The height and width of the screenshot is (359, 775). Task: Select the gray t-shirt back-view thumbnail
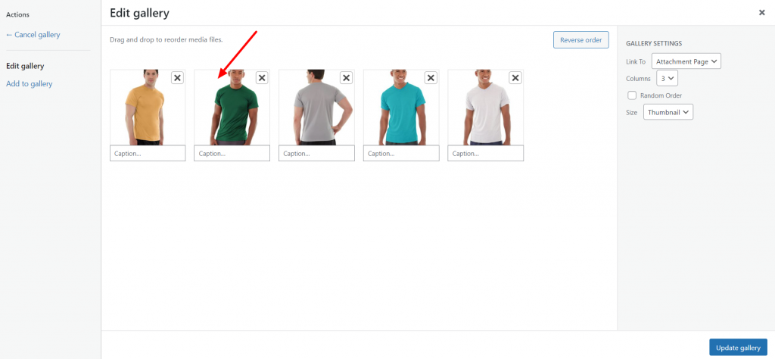pyautogui.click(x=316, y=108)
